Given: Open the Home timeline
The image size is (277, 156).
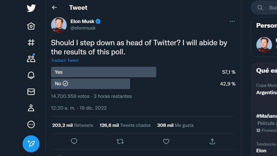Looking at the screenshot, I should 31,26.
